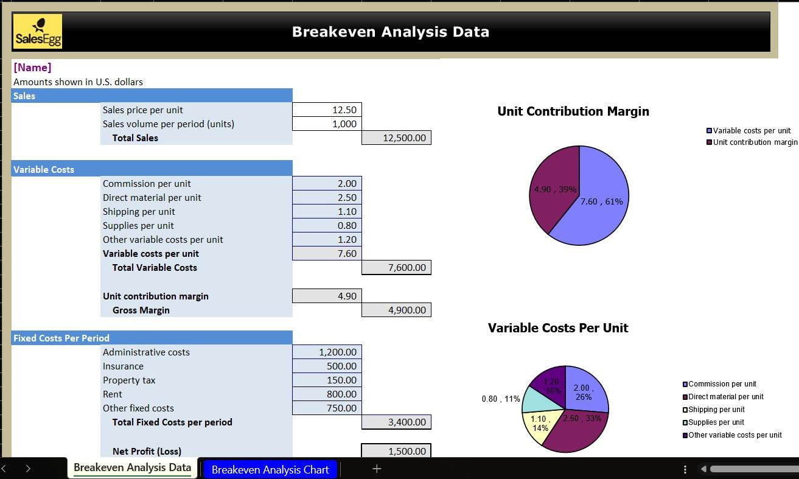Click Breakeven Analysis Data title banner
This screenshot has height=479, width=799.
click(391, 32)
